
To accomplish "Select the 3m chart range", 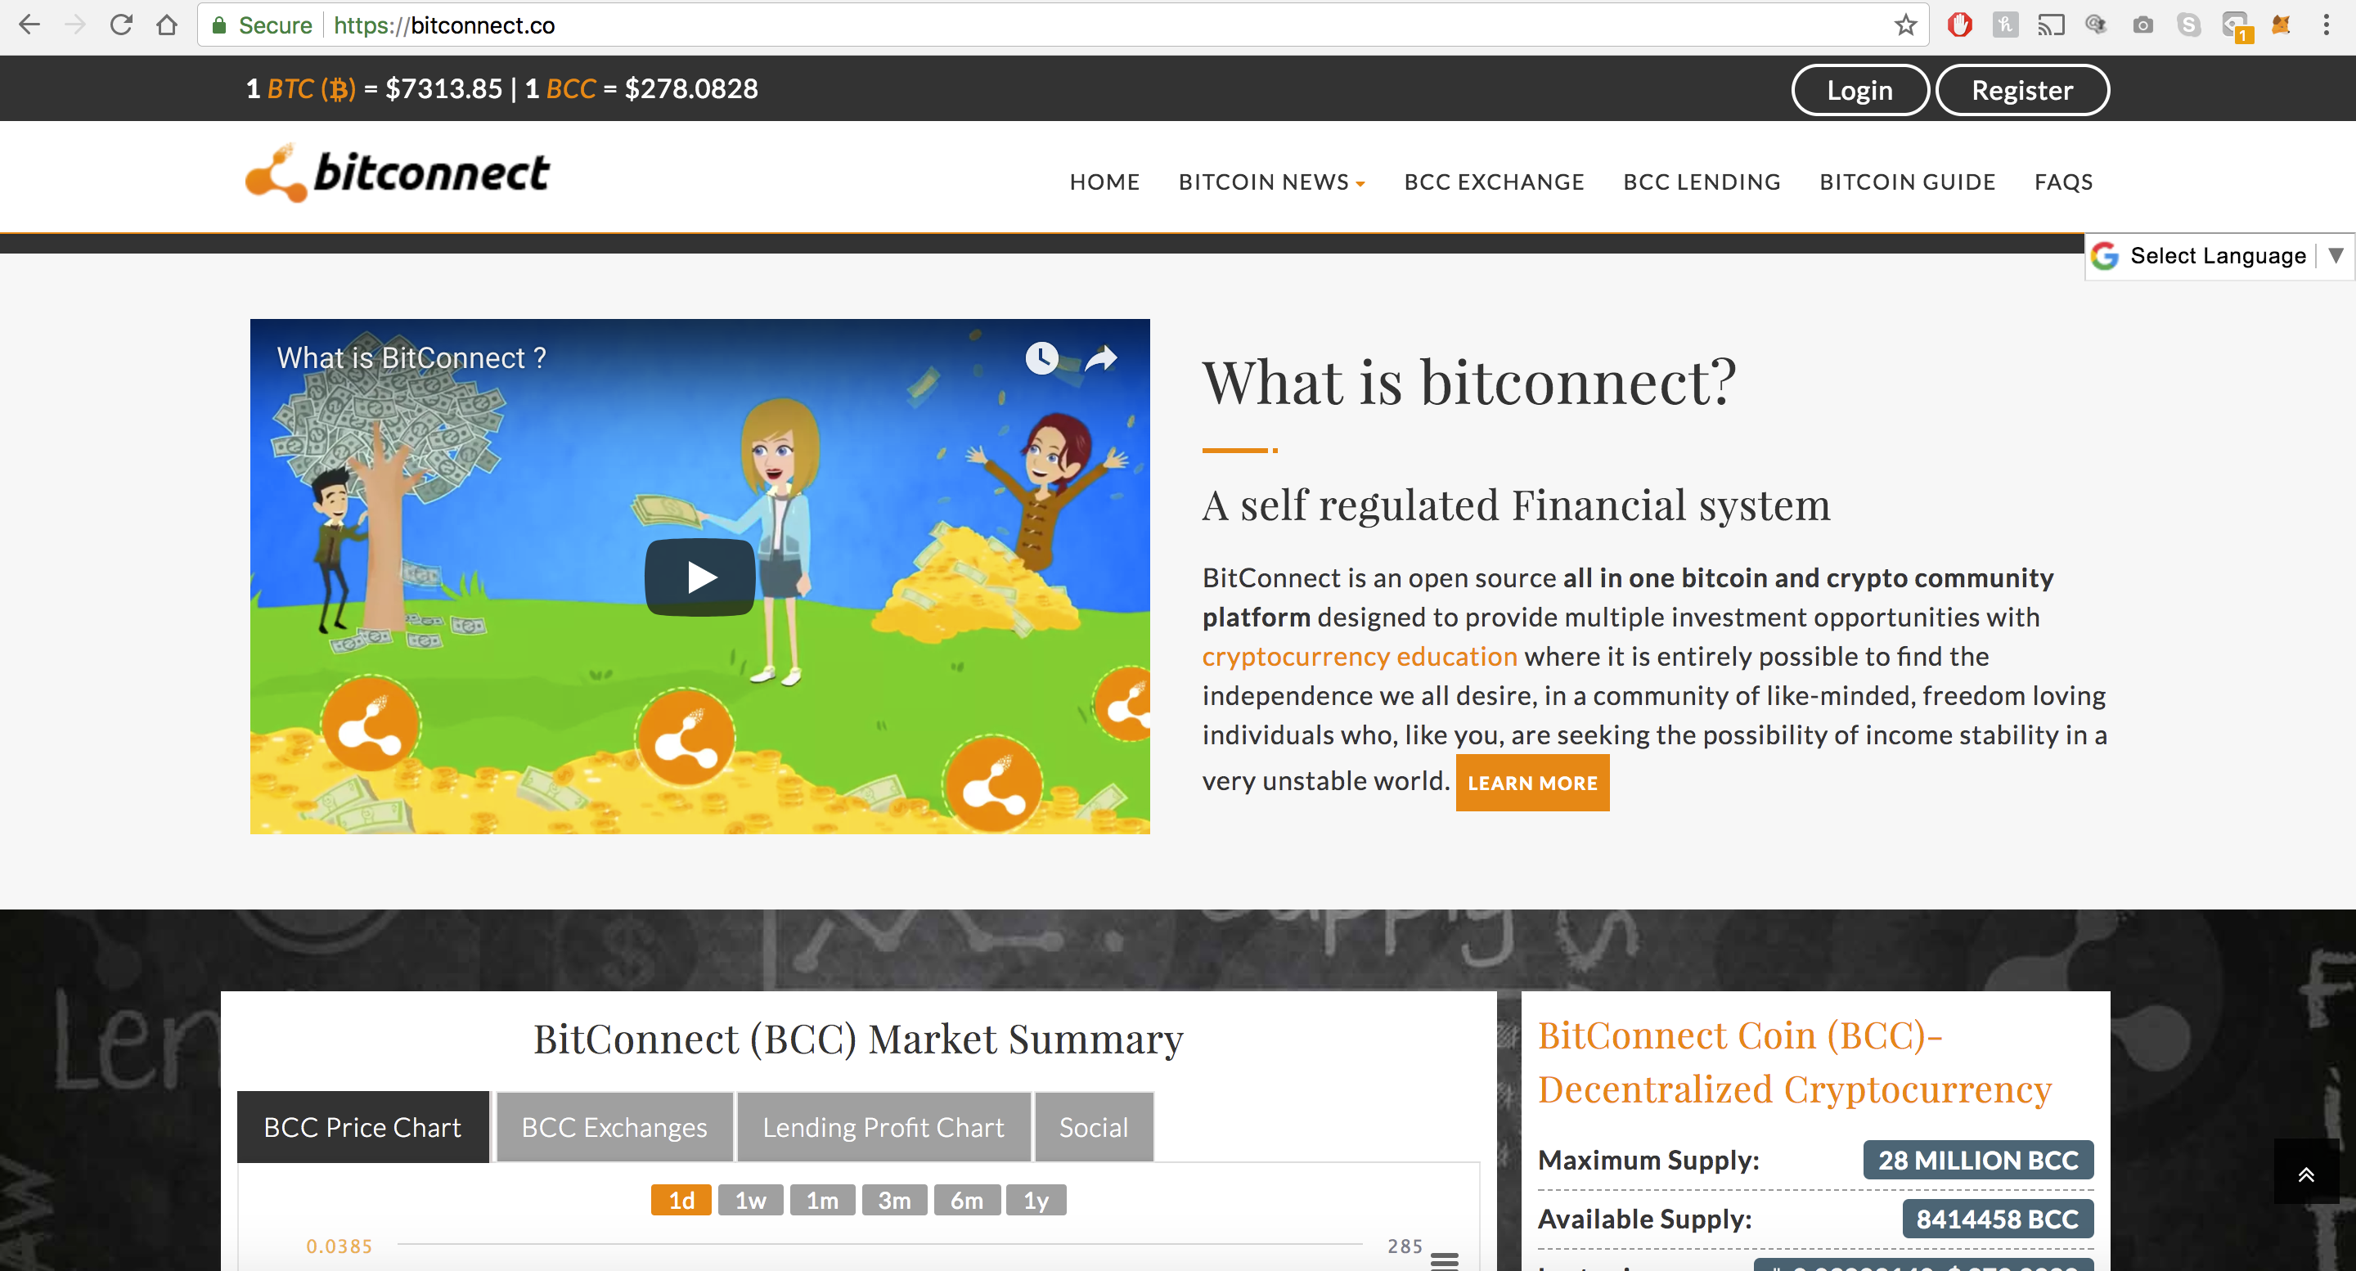I will (x=893, y=1200).
